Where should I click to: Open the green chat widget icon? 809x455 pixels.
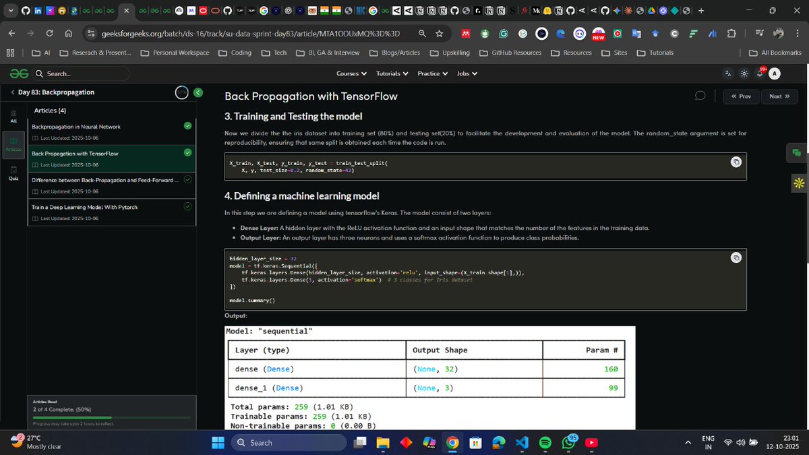pos(797,153)
